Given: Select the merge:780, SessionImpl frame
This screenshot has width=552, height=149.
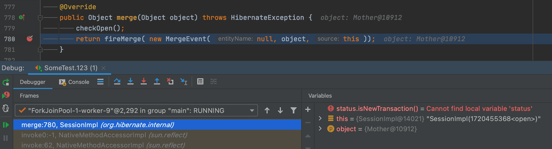Looking at the screenshot, I should 157,125.
